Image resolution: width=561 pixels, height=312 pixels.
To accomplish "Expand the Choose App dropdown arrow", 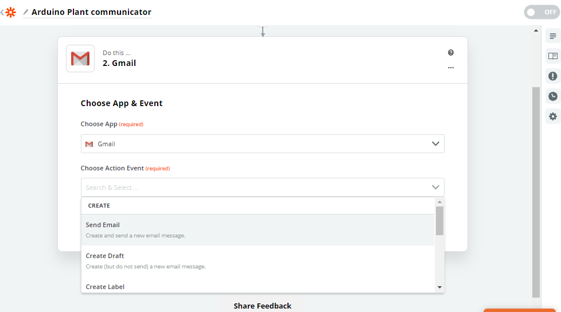I will pyautogui.click(x=435, y=144).
